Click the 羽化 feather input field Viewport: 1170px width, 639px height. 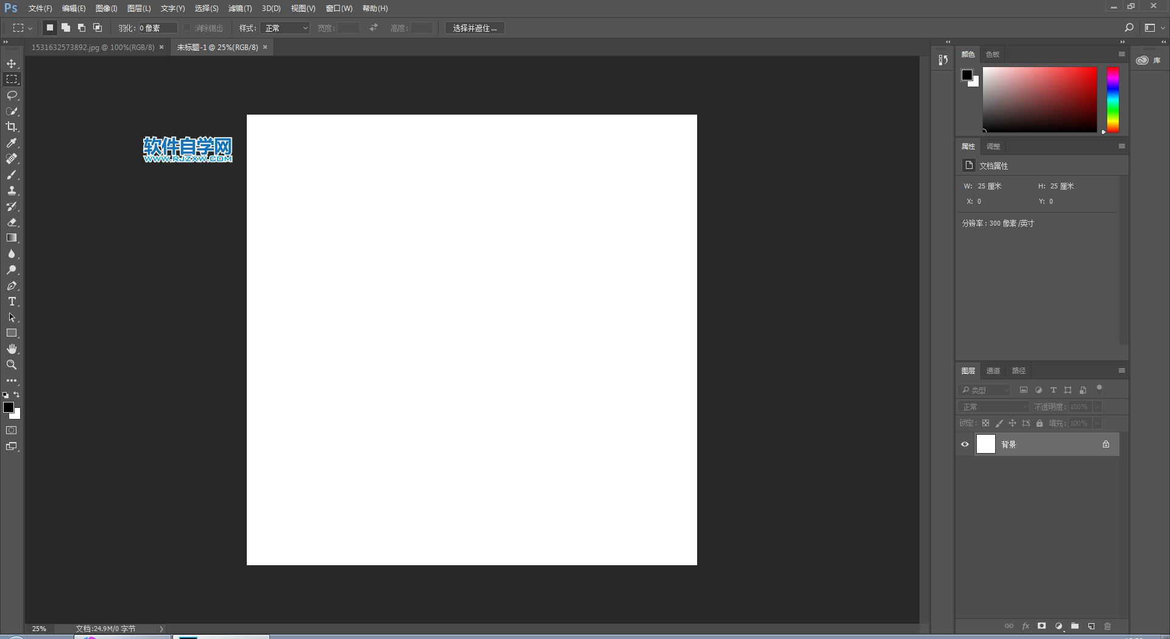coord(158,28)
